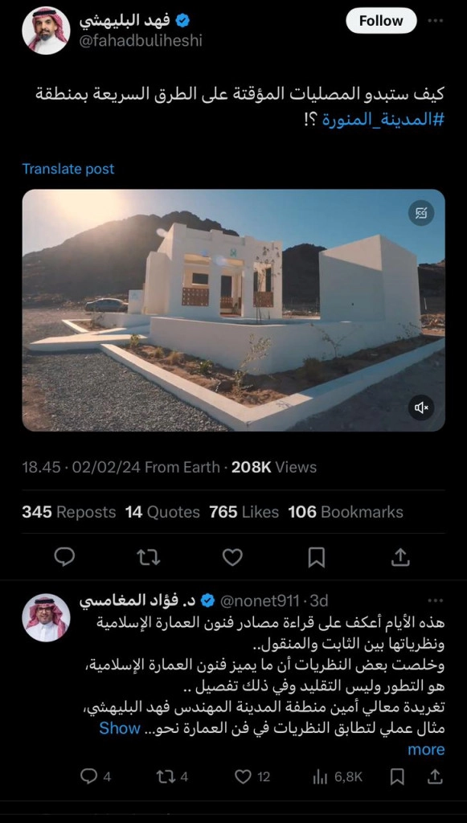Like the reply with 12 likes
This screenshot has height=823, width=467.
coord(252,777)
